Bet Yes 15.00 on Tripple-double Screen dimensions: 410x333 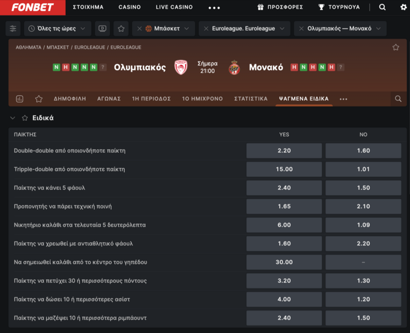coord(284,169)
